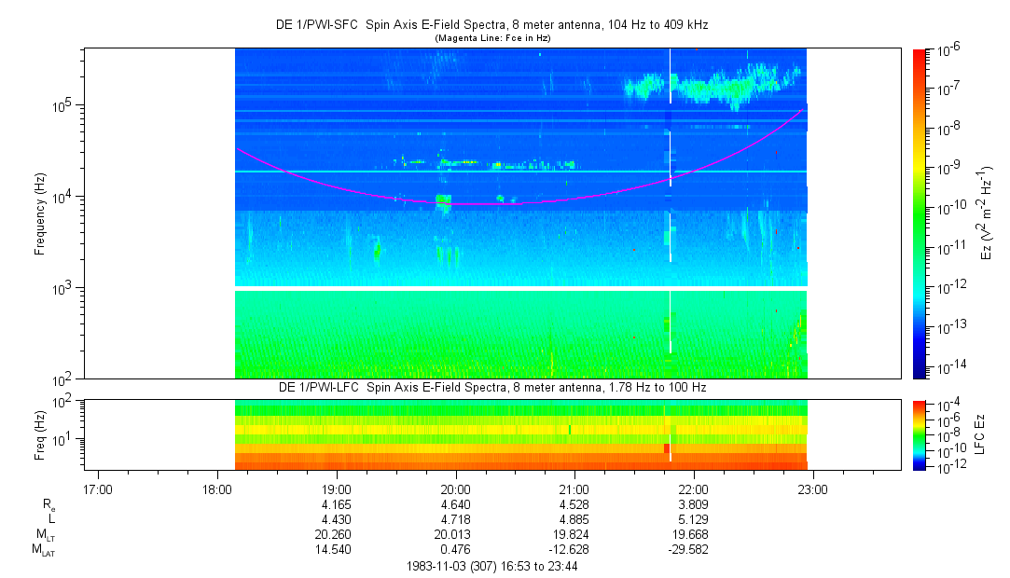Select the MLAT value -29.582

point(694,550)
